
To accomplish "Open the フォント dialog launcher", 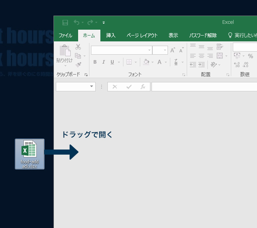I will click(x=184, y=75).
